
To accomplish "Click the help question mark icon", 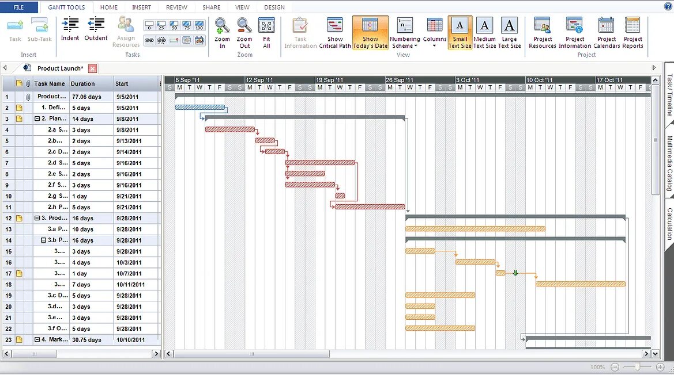I will [668, 7].
